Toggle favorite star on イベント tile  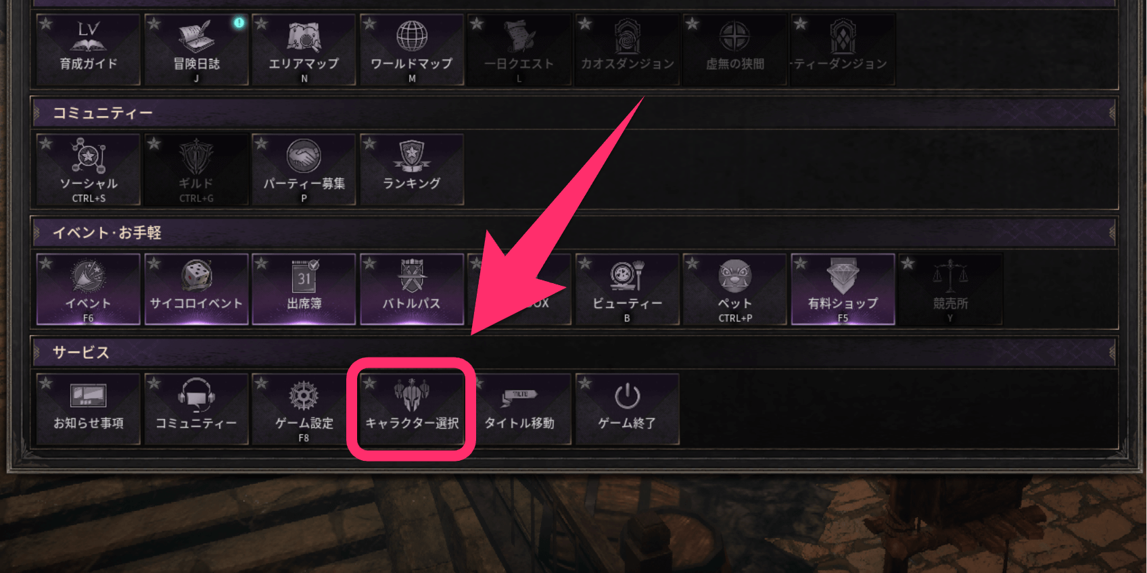point(46,264)
